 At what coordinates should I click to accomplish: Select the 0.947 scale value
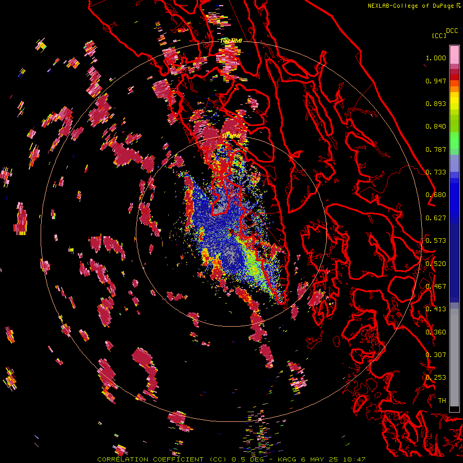(436, 81)
